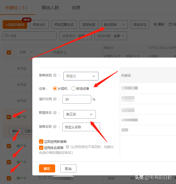The height and width of the screenshot is (184, 176).
Task: Click the 删除 button in highlighted row
Action: pyautogui.click(x=15, y=131)
